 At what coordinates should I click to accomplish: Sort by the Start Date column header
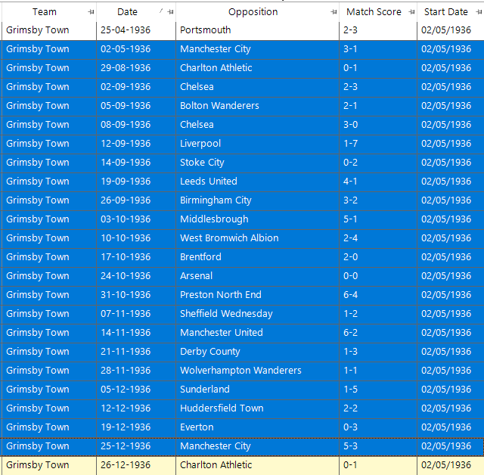[x=445, y=12]
